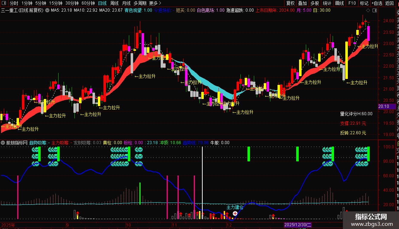Click the 上市日期年: 2024.00 label
Screen dimensions: 399x229
coord(275,11)
